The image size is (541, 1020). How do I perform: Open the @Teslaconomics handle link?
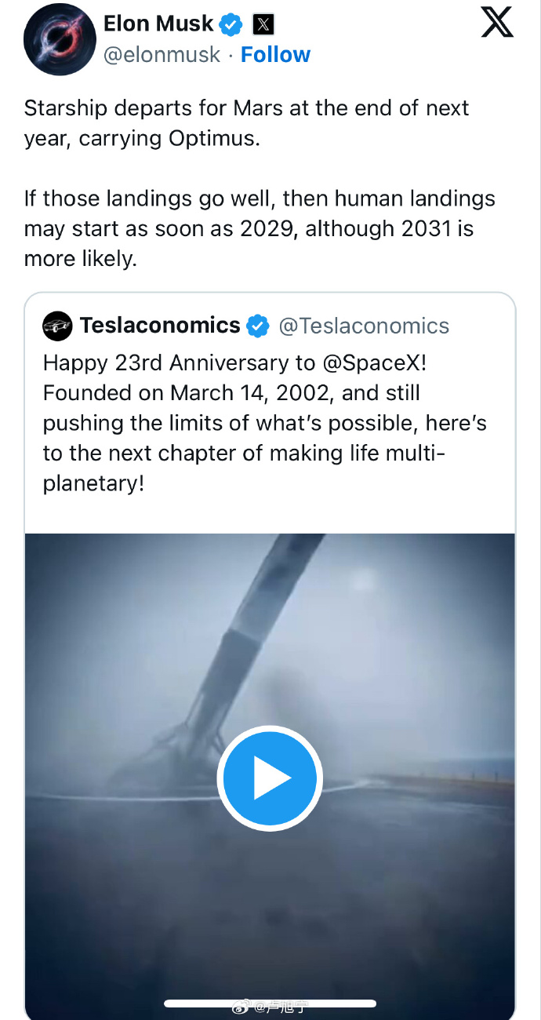[x=364, y=326]
